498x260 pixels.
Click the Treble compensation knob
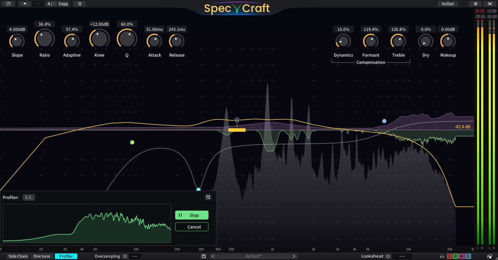tap(398, 42)
